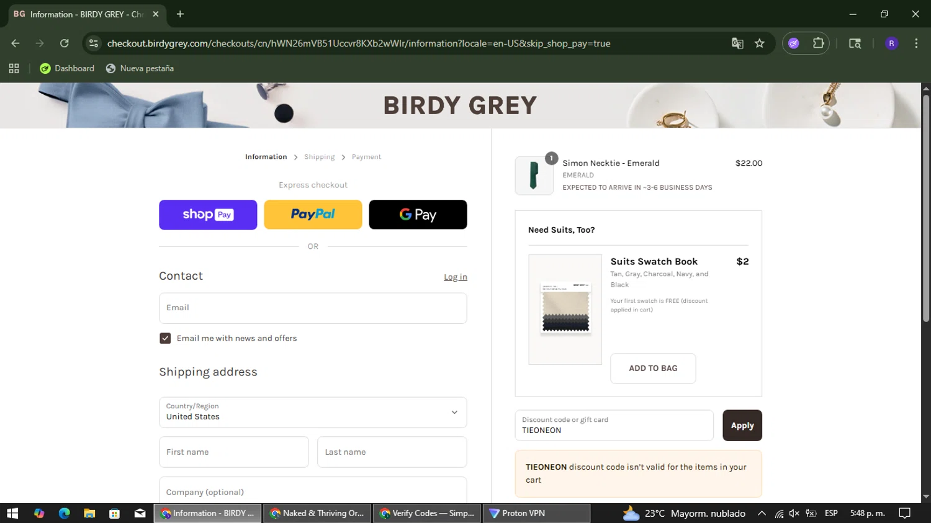Open the ESP language indicator
931x523 pixels.
pyautogui.click(x=831, y=513)
